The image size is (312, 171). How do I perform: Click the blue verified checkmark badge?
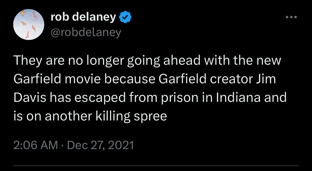125,17
